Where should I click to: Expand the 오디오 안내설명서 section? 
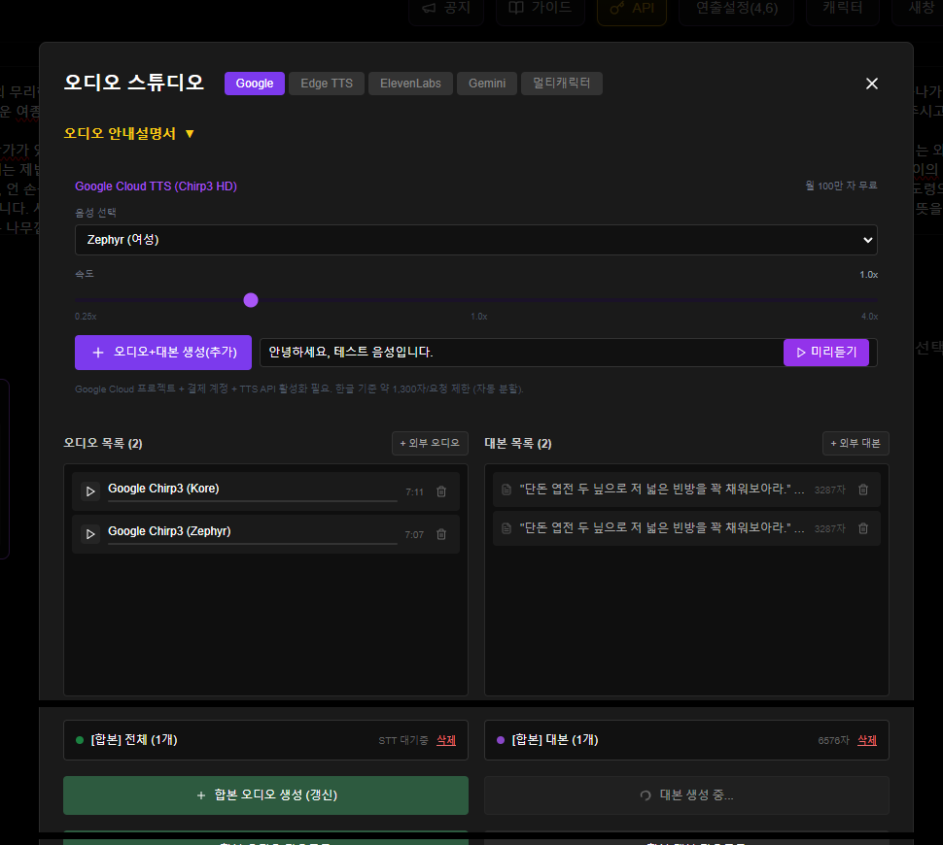click(129, 134)
